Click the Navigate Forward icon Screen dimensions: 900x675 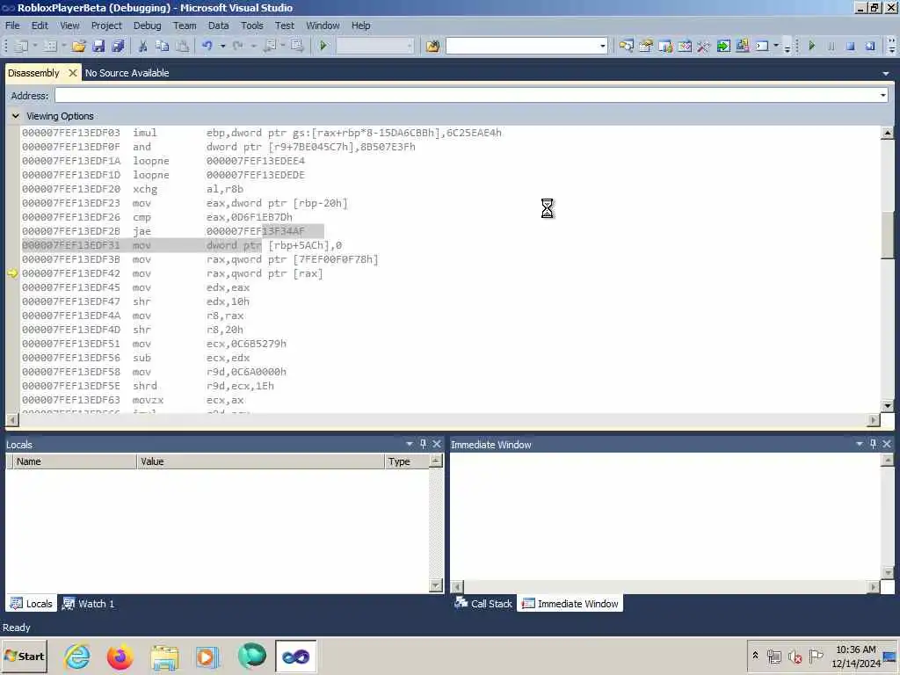297,46
